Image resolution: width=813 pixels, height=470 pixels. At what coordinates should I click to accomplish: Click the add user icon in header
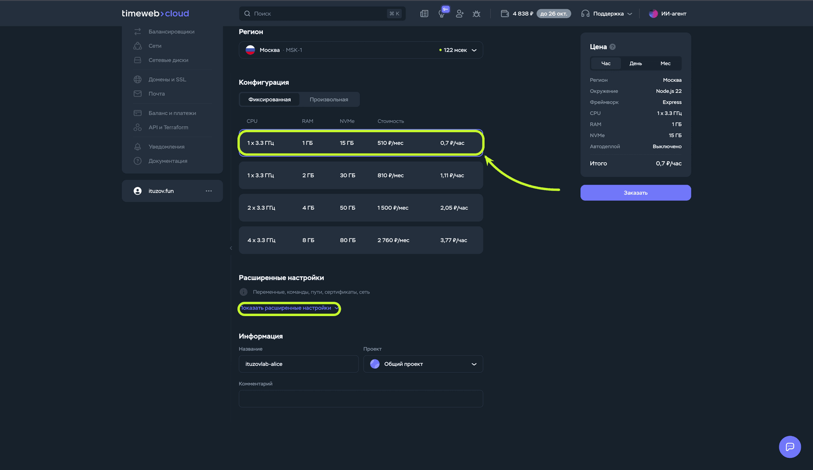coord(459,14)
